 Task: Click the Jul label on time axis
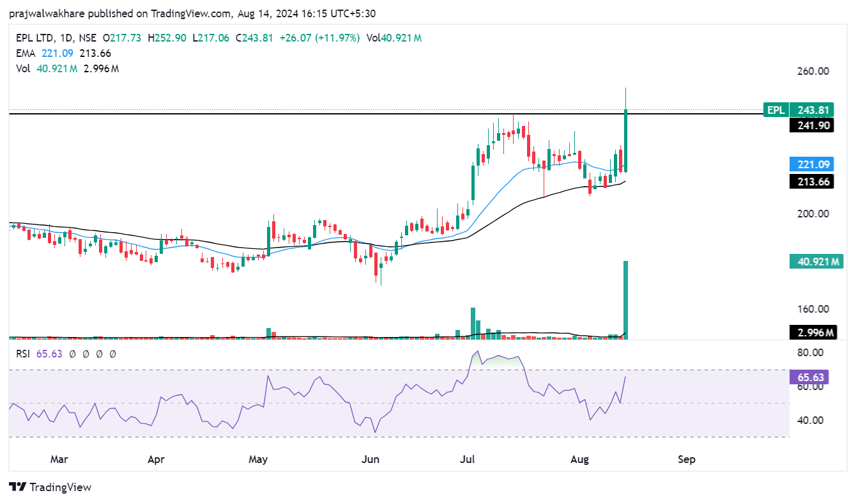[469, 459]
